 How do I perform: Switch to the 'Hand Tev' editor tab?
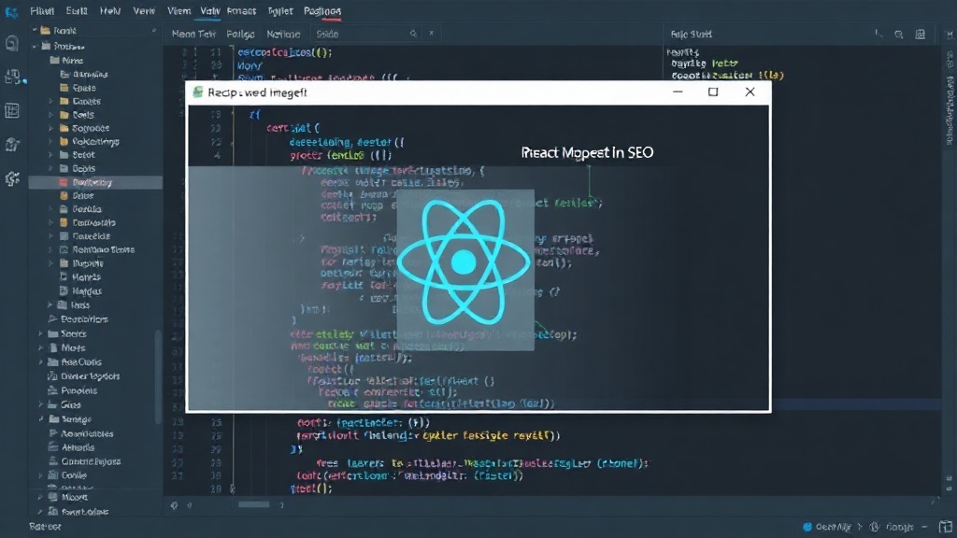[x=193, y=35]
